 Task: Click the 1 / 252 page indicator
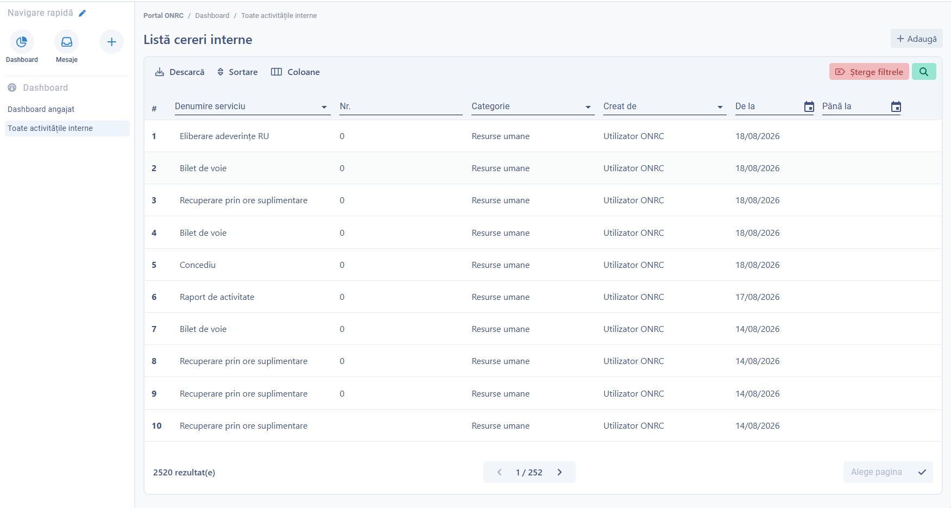(529, 473)
